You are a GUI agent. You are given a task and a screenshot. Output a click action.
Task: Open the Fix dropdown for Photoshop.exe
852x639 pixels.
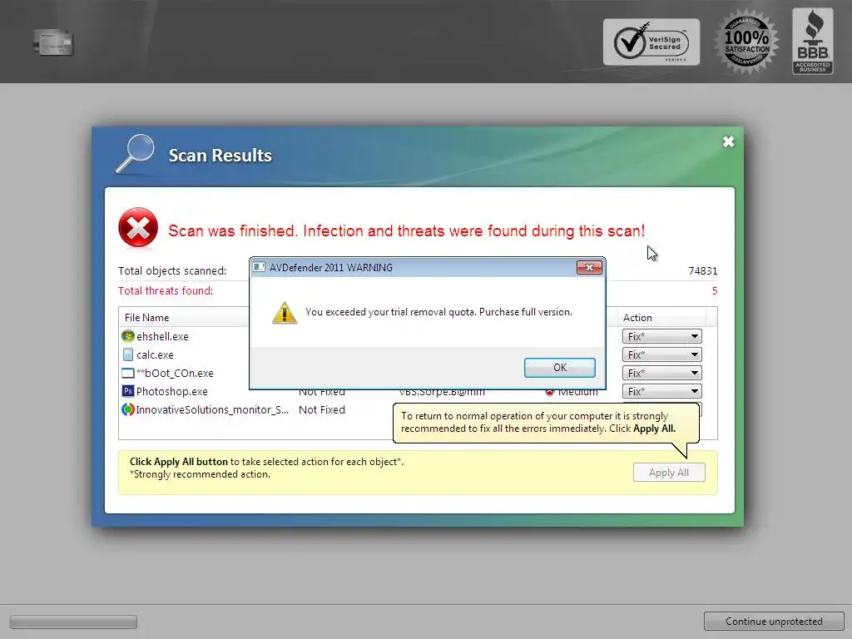661,391
